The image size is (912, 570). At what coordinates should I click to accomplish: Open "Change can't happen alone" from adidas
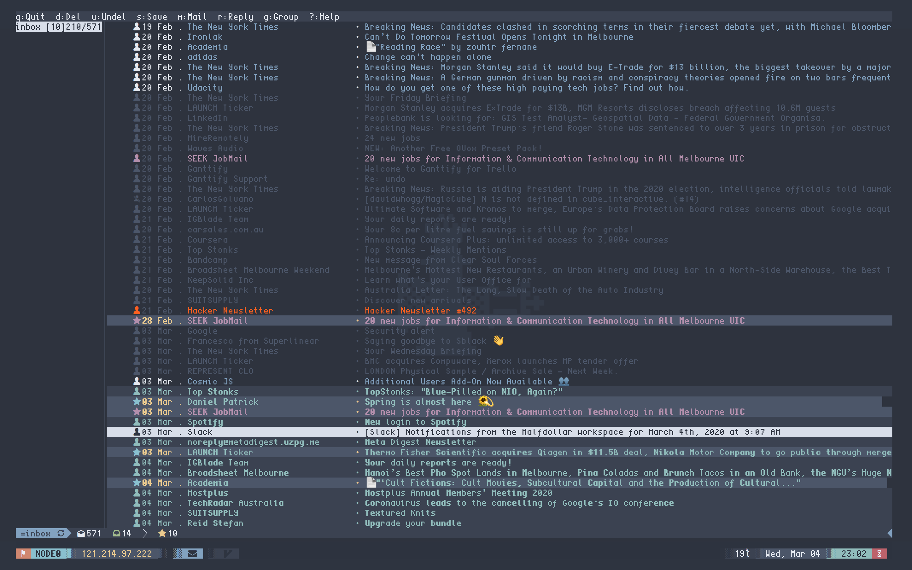pos(499,57)
